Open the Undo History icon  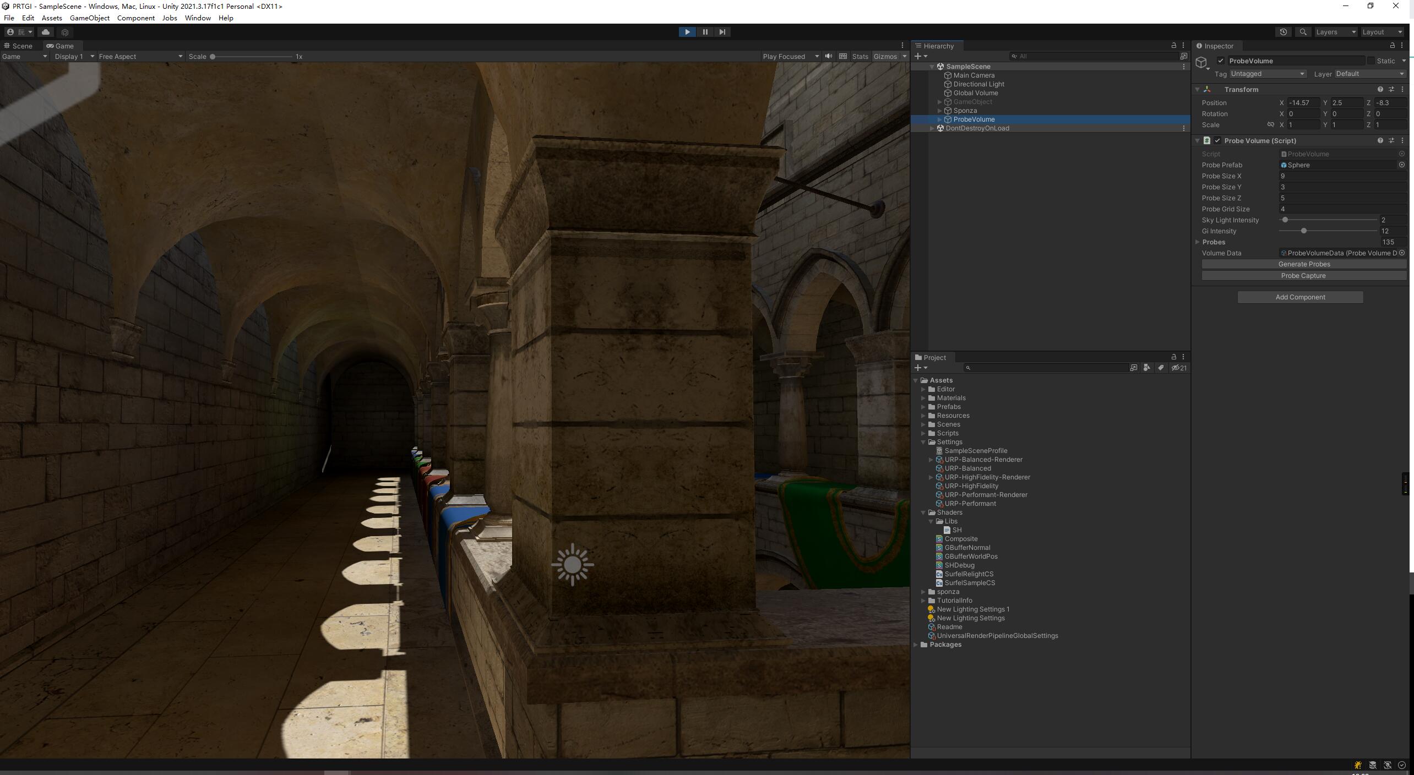click(x=1284, y=32)
